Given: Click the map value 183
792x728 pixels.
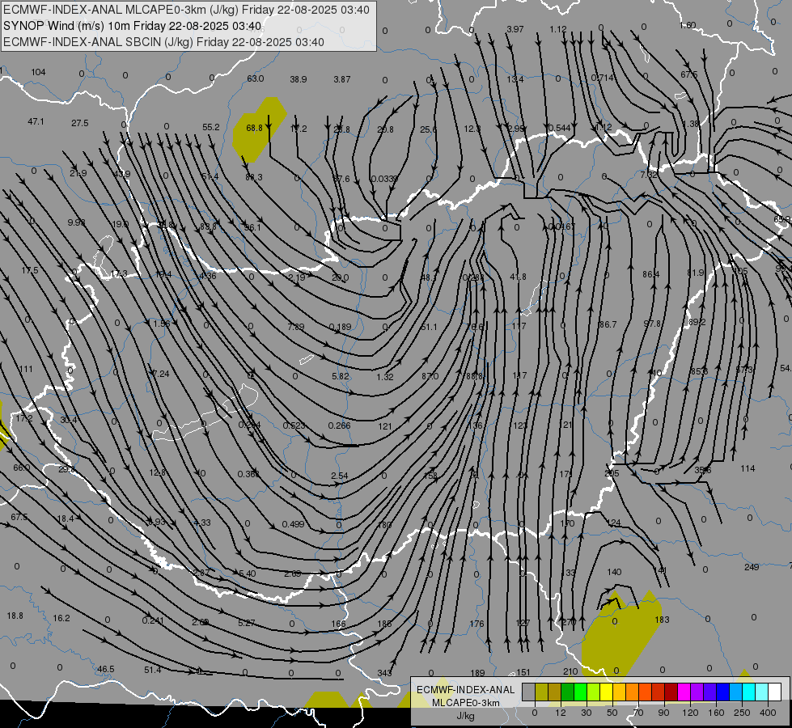Looking at the screenshot, I should (x=662, y=620).
